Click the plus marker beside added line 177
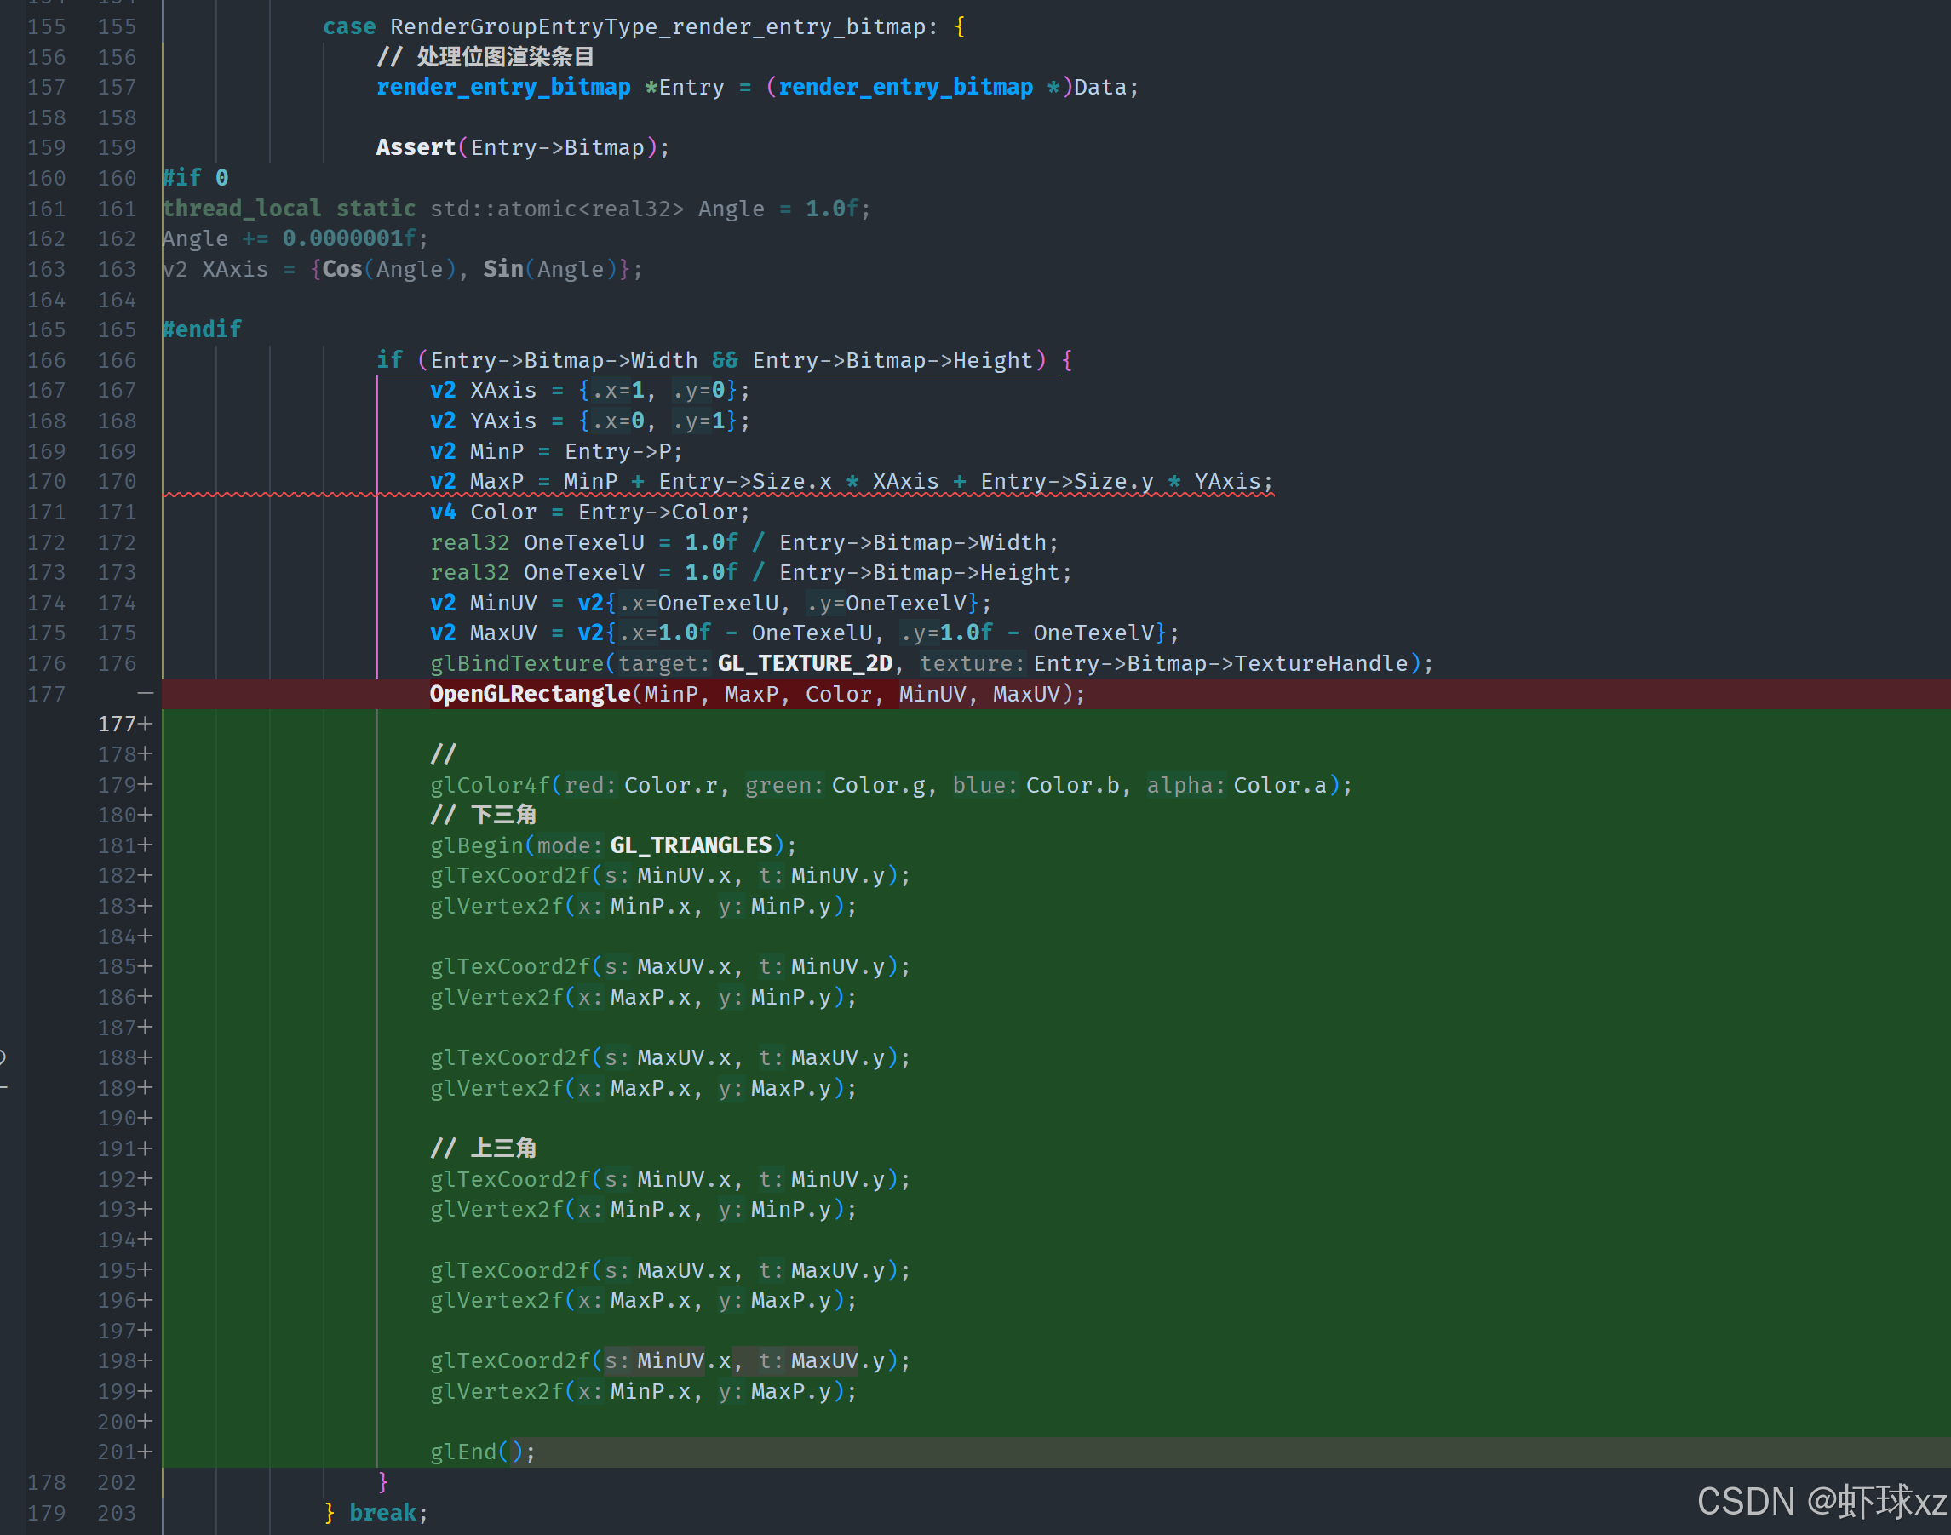Viewport: 1951px width, 1535px height. click(x=145, y=725)
